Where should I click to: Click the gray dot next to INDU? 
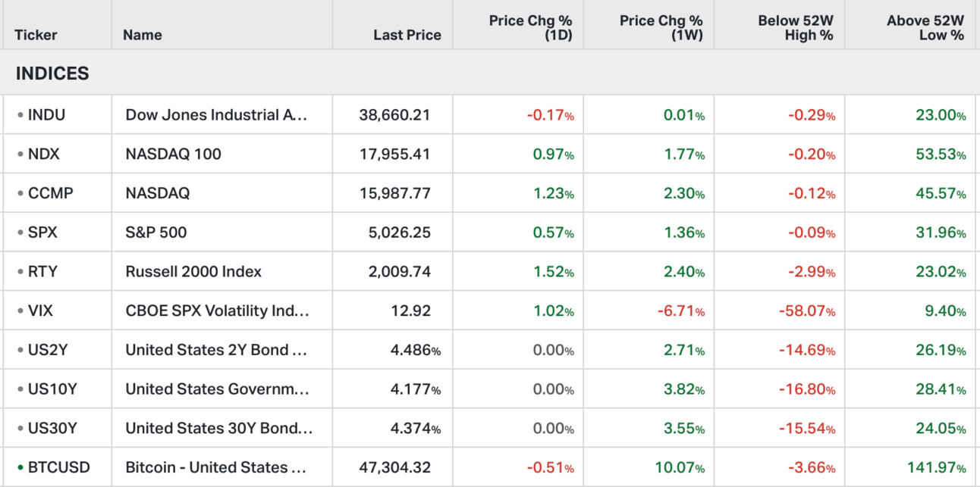[x=20, y=115]
